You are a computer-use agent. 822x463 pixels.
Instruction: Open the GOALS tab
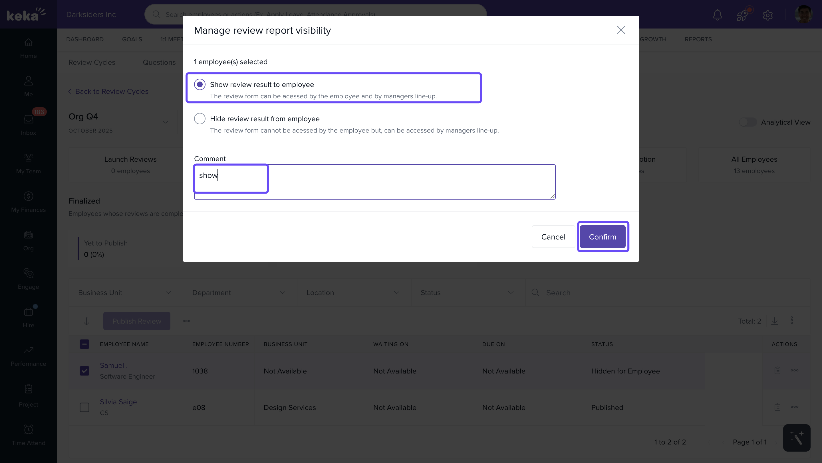coord(132,39)
